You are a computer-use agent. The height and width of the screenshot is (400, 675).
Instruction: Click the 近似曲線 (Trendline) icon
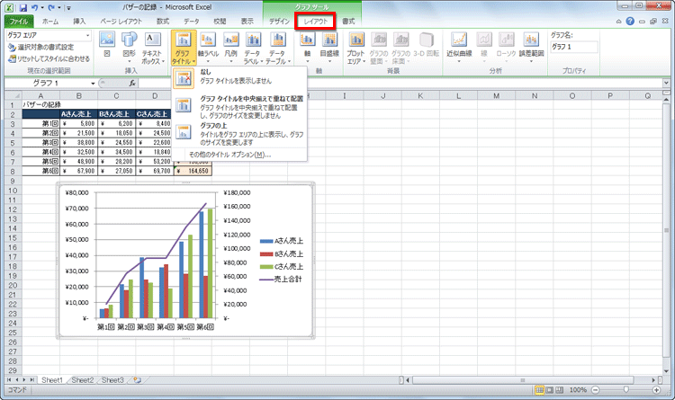(460, 47)
